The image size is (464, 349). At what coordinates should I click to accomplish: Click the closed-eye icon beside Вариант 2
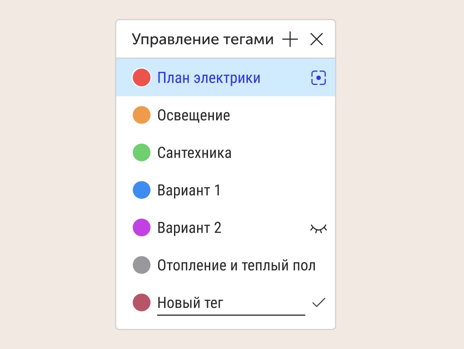point(319,227)
